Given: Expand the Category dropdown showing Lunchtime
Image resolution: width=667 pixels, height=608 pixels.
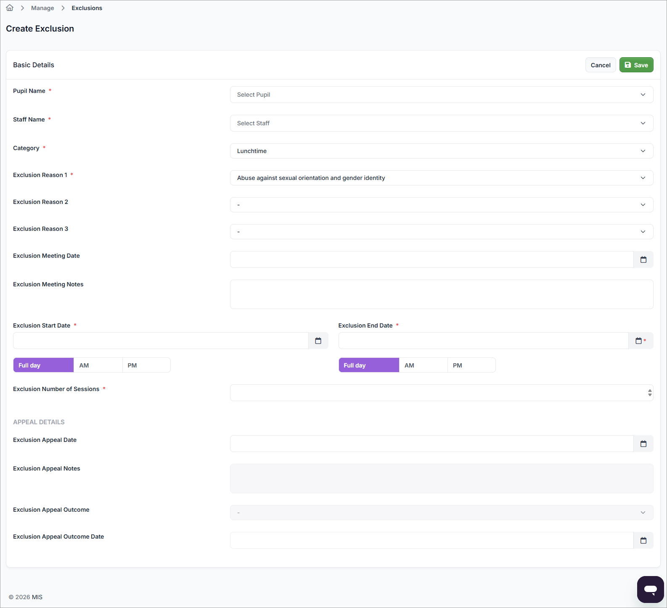Looking at the screenshot, I should pos(441,151).
